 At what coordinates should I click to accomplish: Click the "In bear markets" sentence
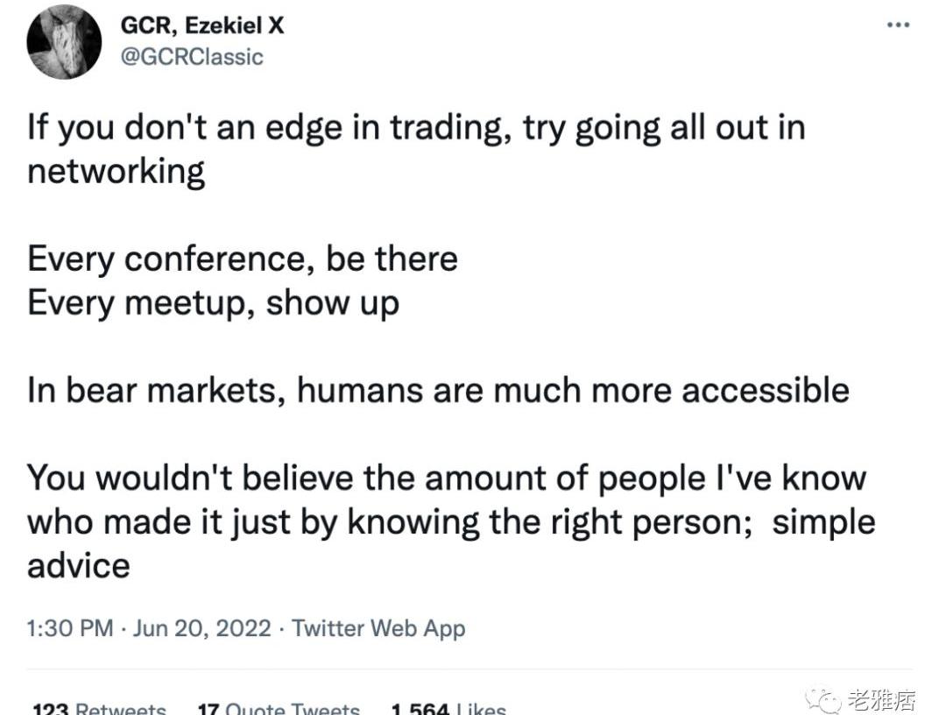pyautogui.click(x=438, y=390)
